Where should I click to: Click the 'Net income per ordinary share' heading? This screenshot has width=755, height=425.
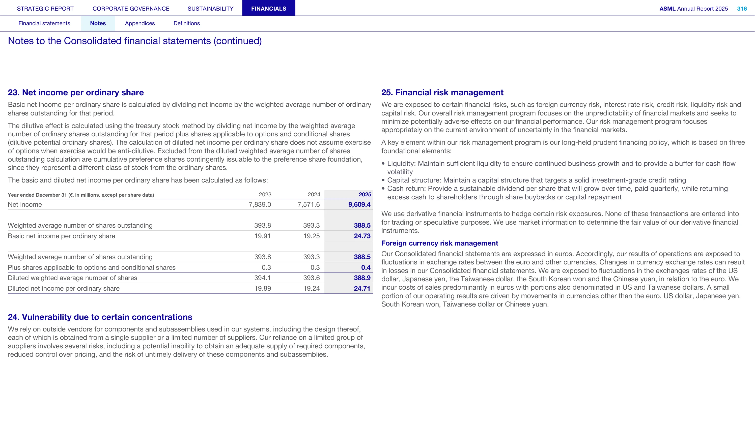[76, 93]
